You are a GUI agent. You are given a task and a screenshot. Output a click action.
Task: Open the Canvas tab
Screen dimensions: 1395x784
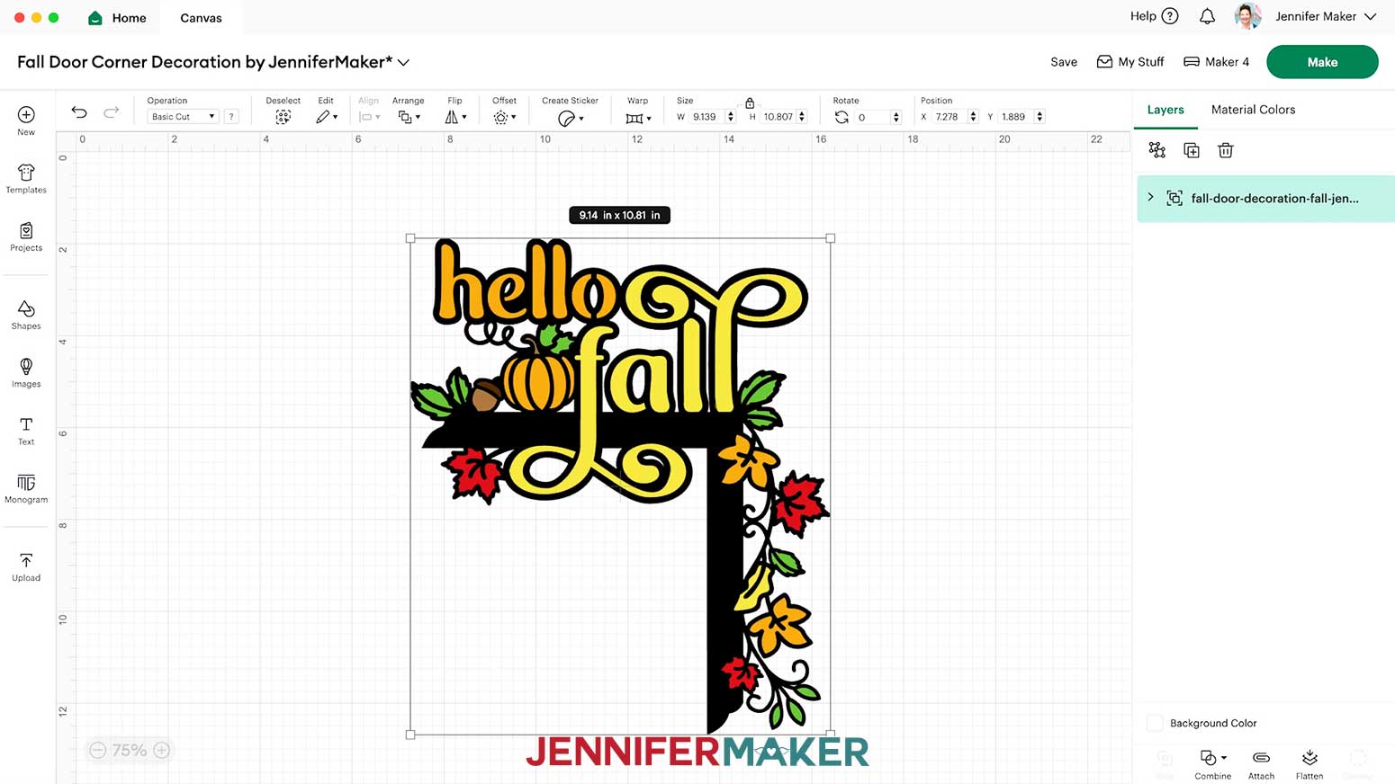click(x=201, y=18)
